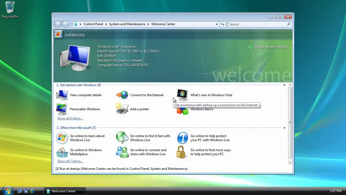Click the Refresh button beside the address bar
The image size is (346, 195).
pos(223,24)
